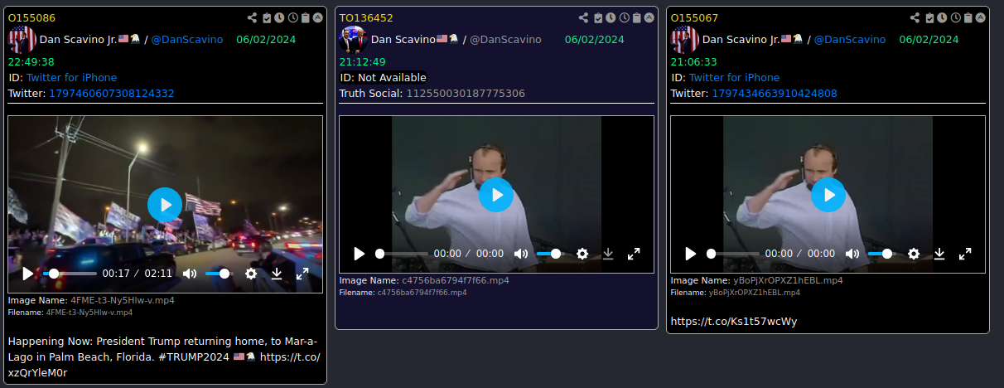Image resolution: width=1004 pixels, height=388 pixels.
Task: Download the c4756ba6794f7f66.mp4 video
Action: (608, 254)
